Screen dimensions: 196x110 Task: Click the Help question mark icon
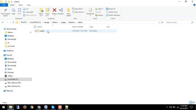point(194,5)
